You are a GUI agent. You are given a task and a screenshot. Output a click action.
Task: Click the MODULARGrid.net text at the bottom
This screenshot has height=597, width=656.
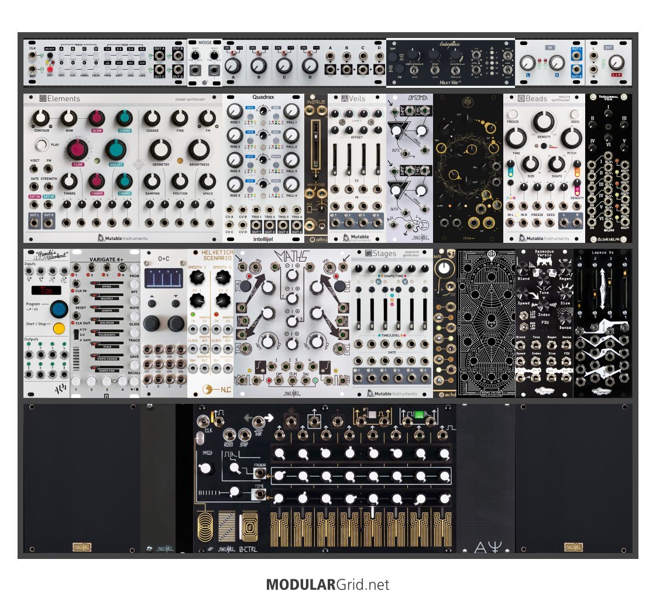point(328,585)
